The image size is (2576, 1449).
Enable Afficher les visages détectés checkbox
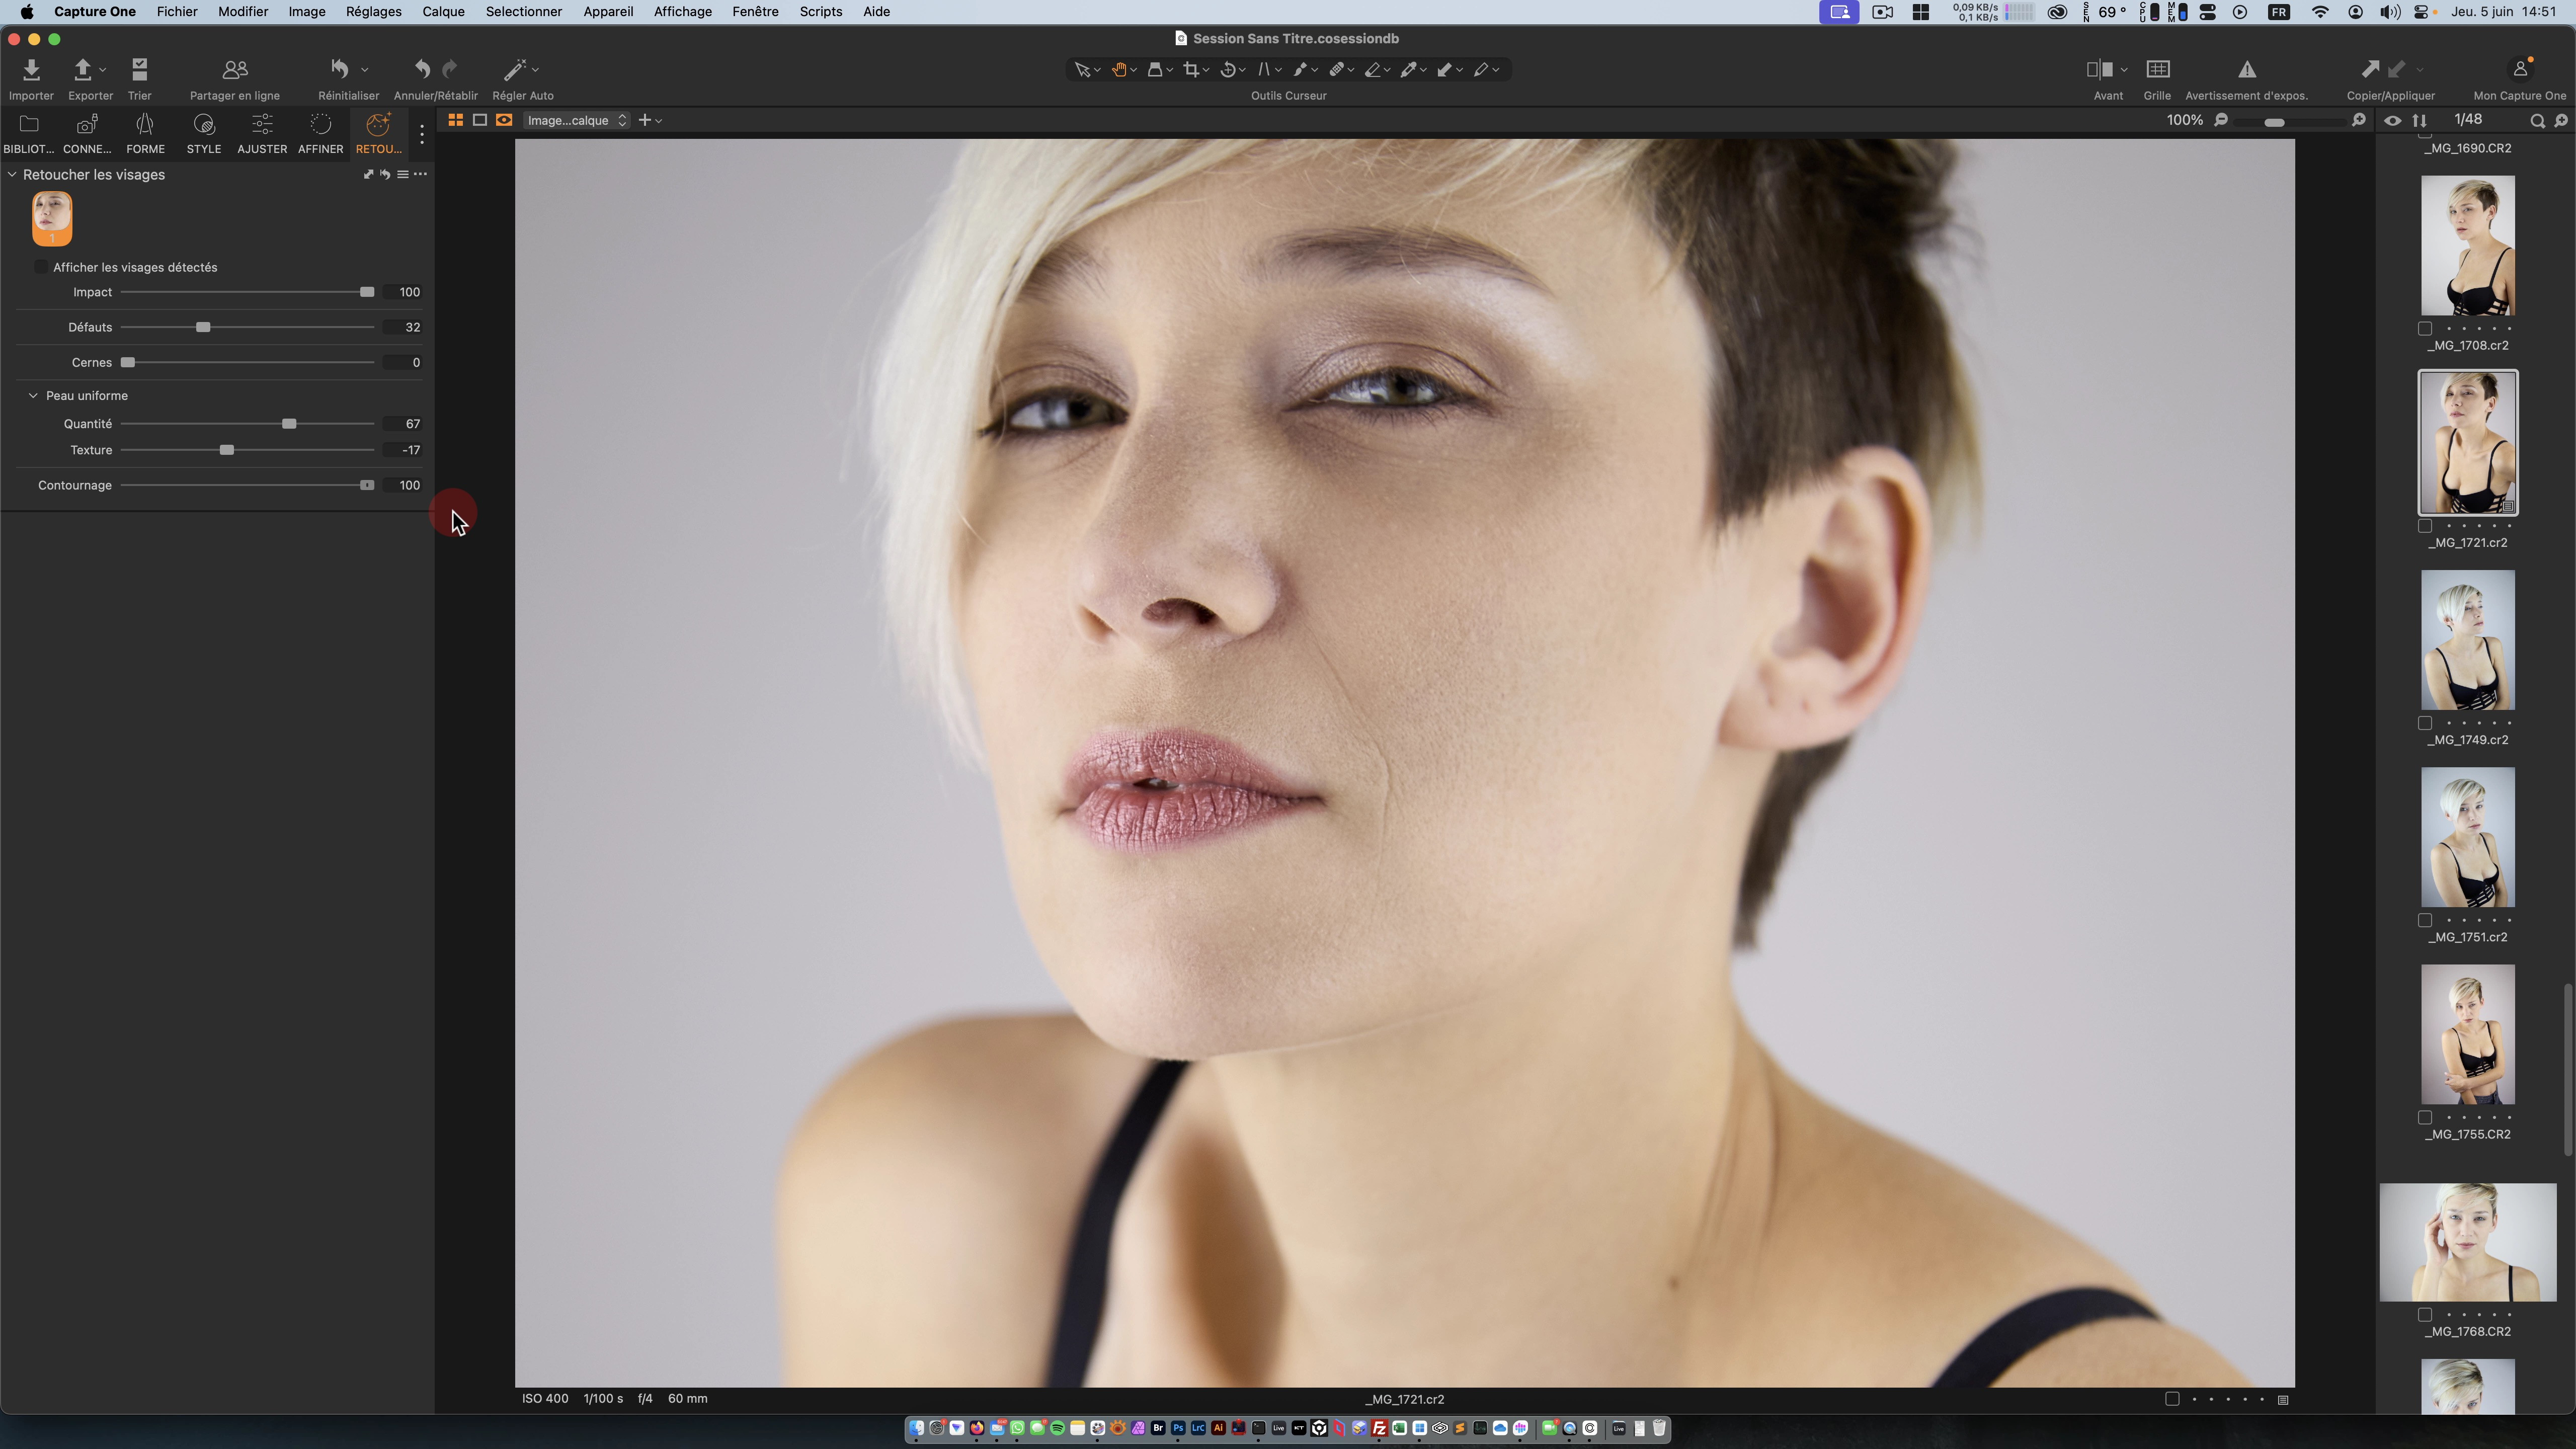point(40,267)
